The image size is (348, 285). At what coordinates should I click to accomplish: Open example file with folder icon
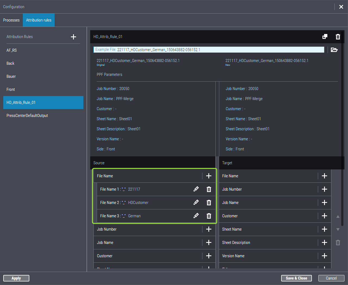pyautogui.click(x=334, y=50)
